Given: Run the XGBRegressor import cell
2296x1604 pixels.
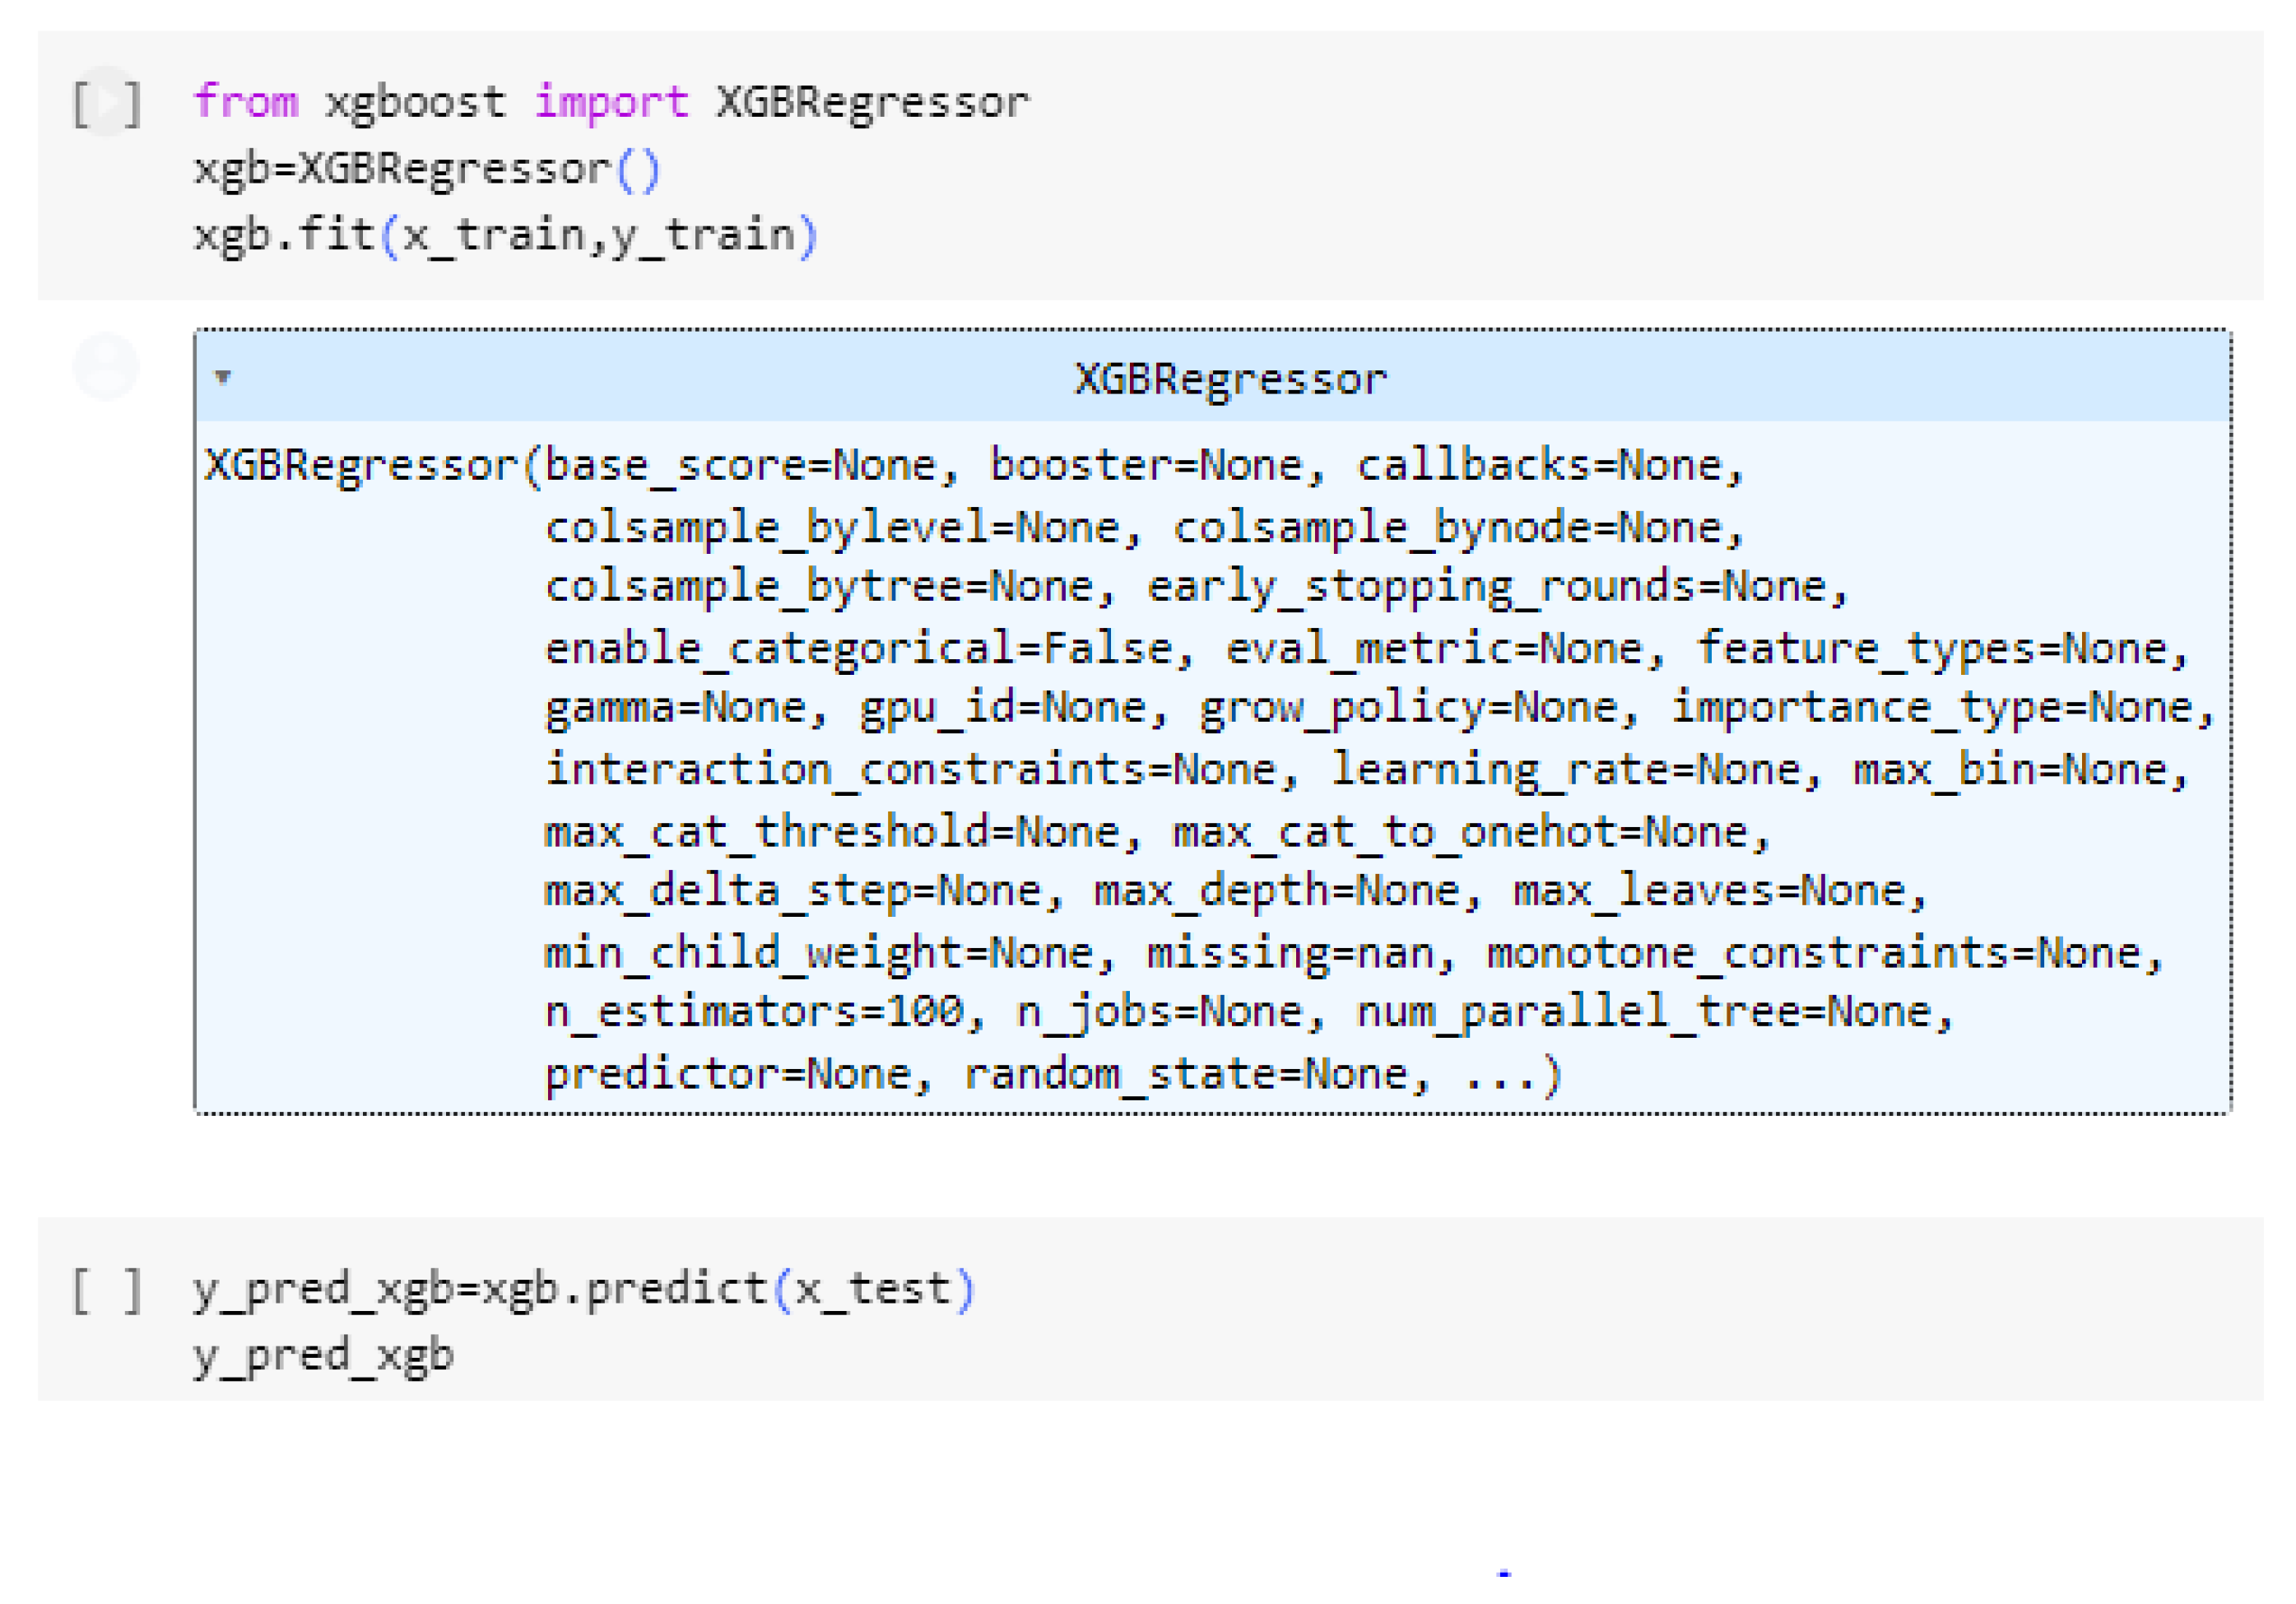Looking at the screenshot, I should (107, 102).
